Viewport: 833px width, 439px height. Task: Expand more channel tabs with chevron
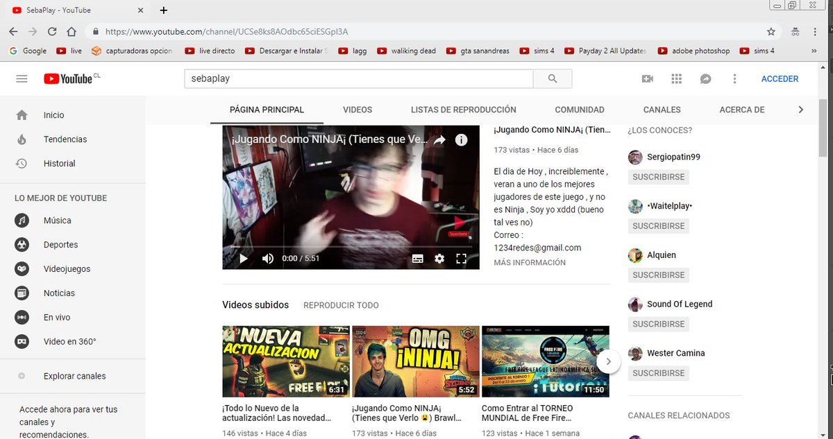tap(800, 110)
